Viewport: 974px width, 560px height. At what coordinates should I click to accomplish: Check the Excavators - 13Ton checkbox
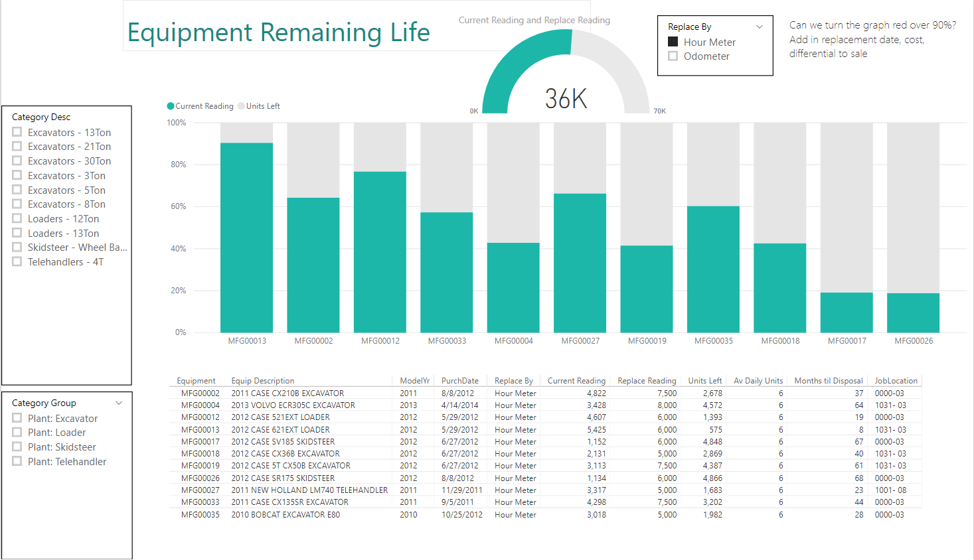[x=17, y=132]
